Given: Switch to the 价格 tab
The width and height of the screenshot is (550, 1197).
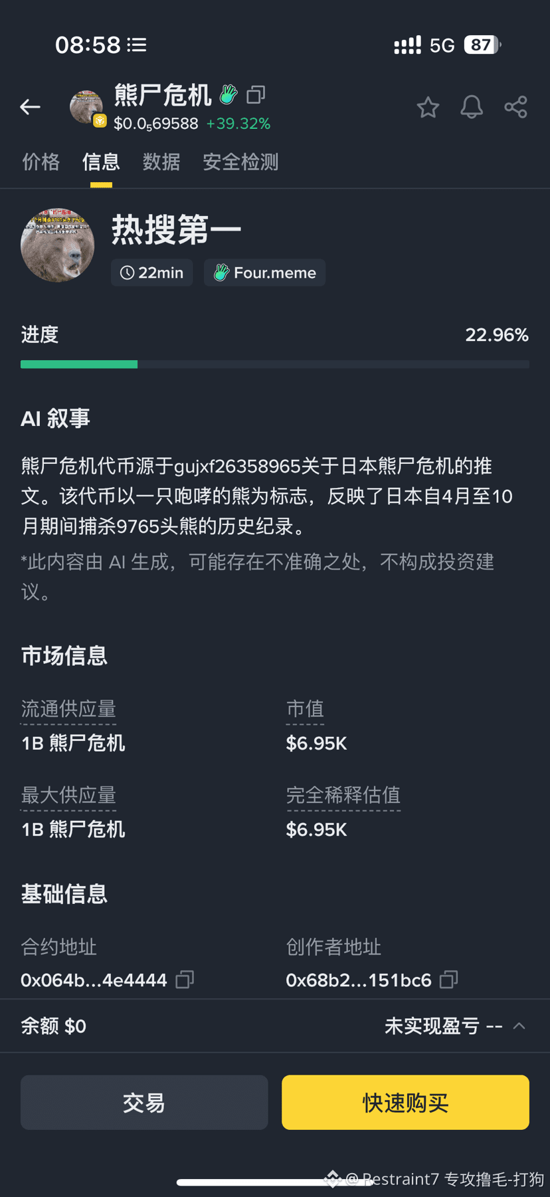Looking at the screenshot, I should (x=41, y=162).
